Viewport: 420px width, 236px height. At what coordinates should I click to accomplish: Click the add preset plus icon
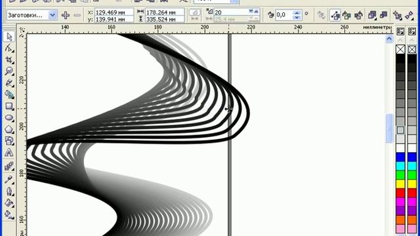point(66,15)
